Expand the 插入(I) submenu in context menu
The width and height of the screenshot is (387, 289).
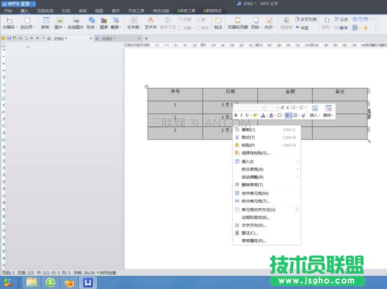(298, 162)
